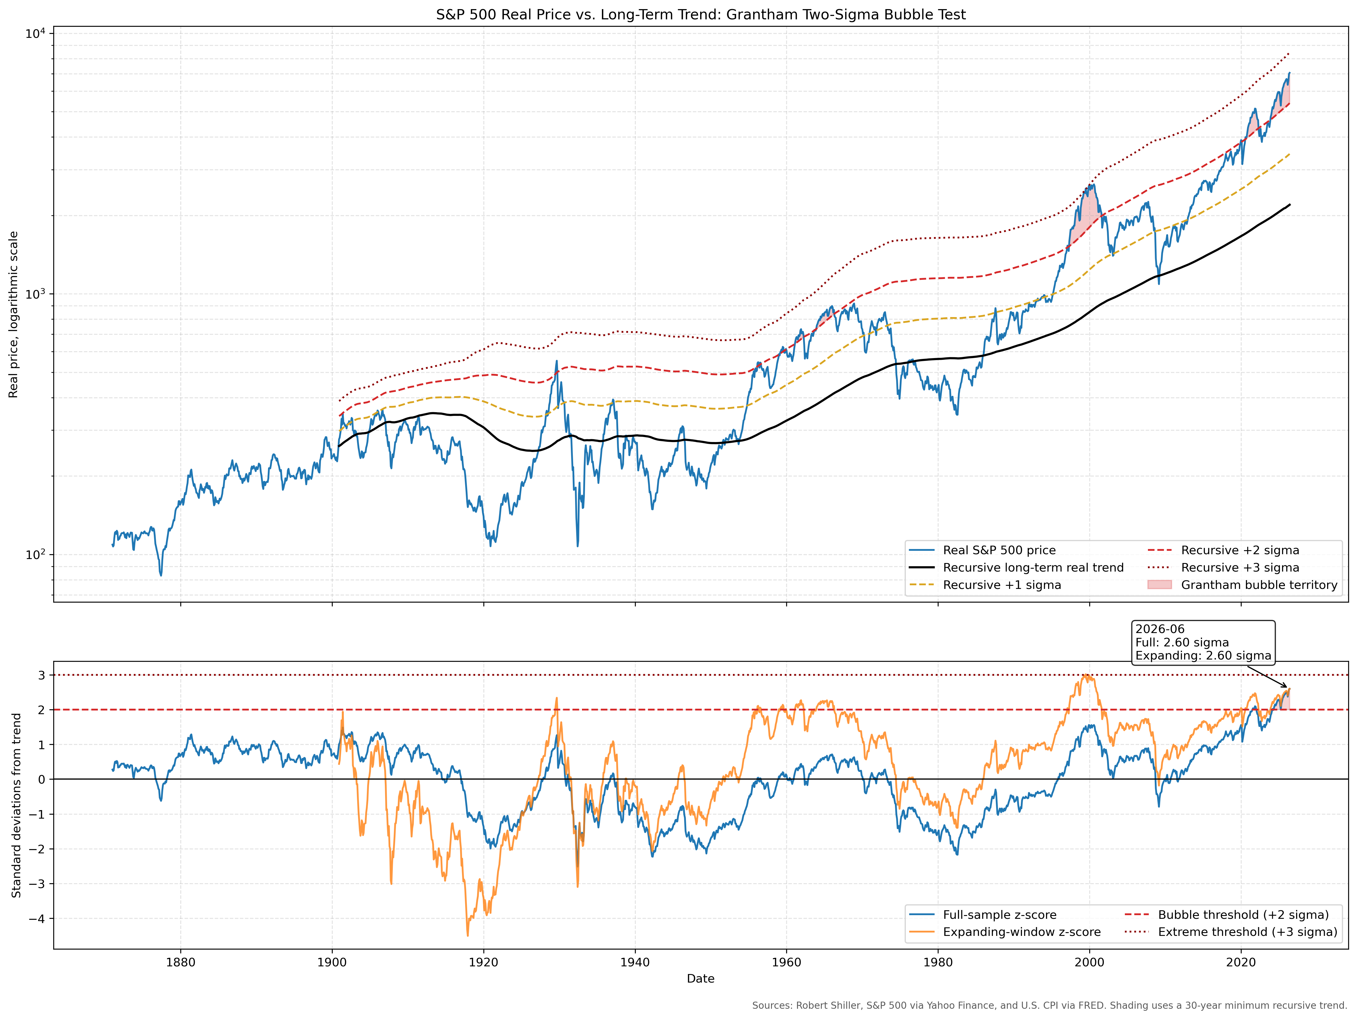Click the −4 tick label on lower chart y-axis

(x=37, y=919)
